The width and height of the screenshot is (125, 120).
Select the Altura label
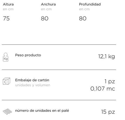[x=8, y=4]
